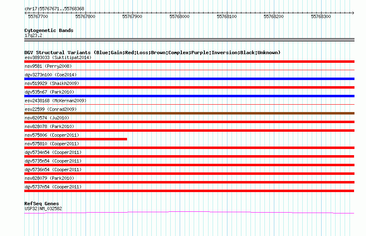Click the dgv5736n54 (Cooper2011) label

tap(53, 170)
